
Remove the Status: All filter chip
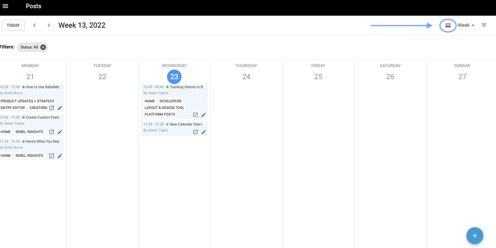[x=43, y=47]
